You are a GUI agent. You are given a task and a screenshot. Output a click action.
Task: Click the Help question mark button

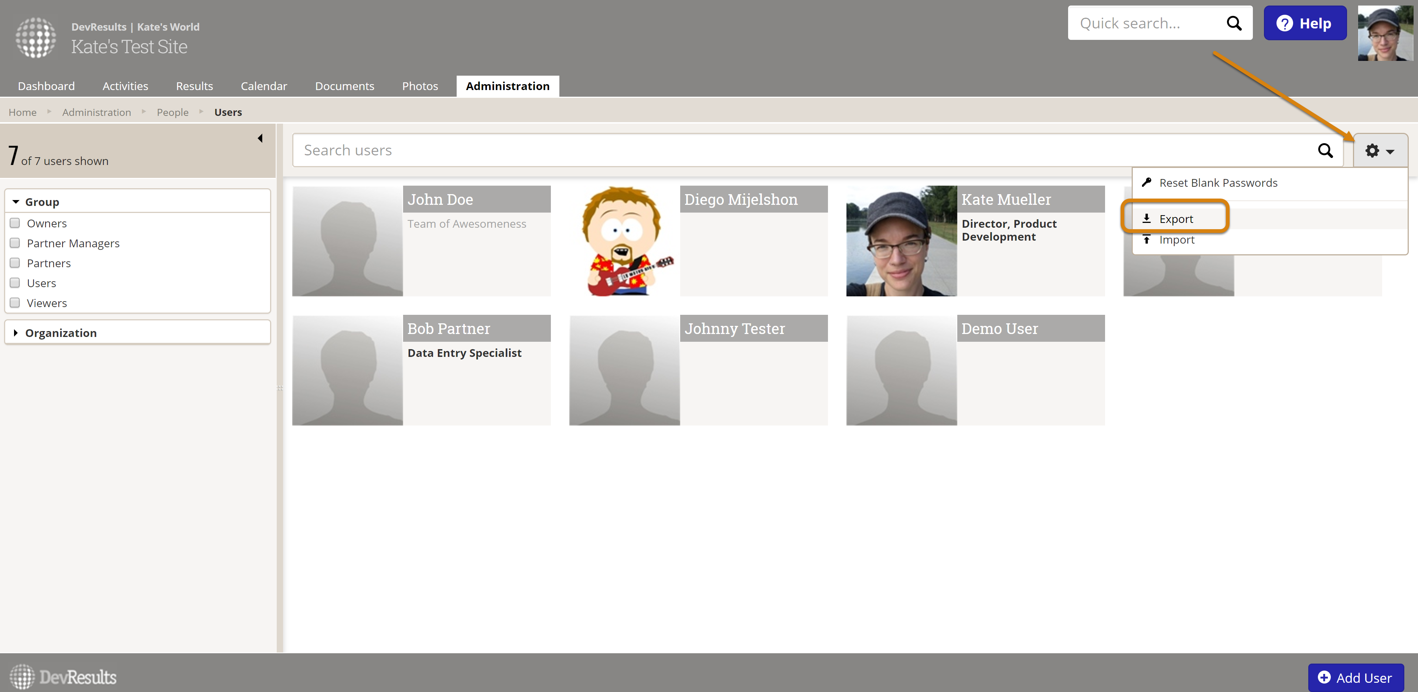[1305, 23]
